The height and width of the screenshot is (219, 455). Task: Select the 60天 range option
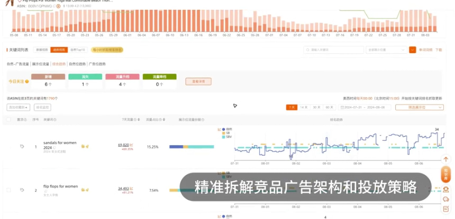(x=329, y=107)
